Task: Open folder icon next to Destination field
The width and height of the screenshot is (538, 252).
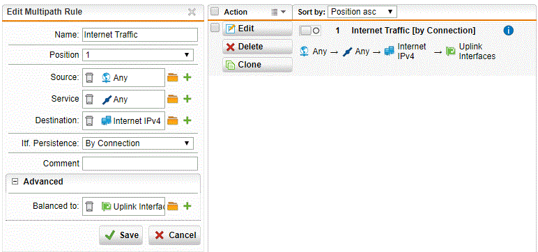Action: tap(173, 120)
